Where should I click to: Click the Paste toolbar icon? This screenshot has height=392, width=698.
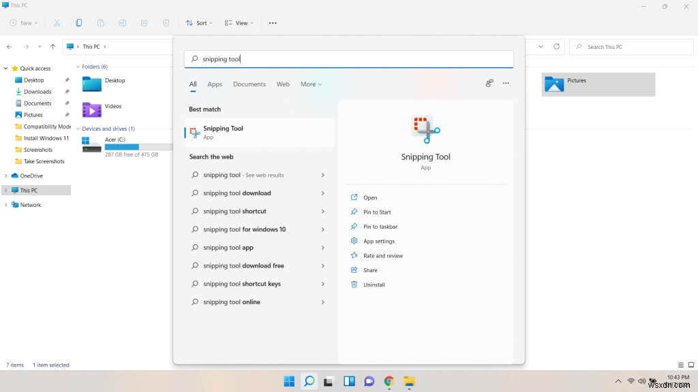click(x=101, y=22)
